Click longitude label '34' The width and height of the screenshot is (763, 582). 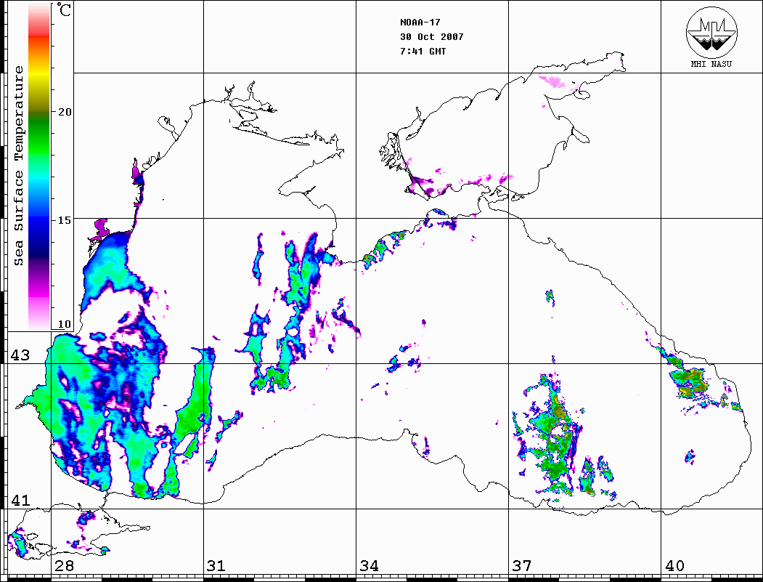[x=369, y=566]
